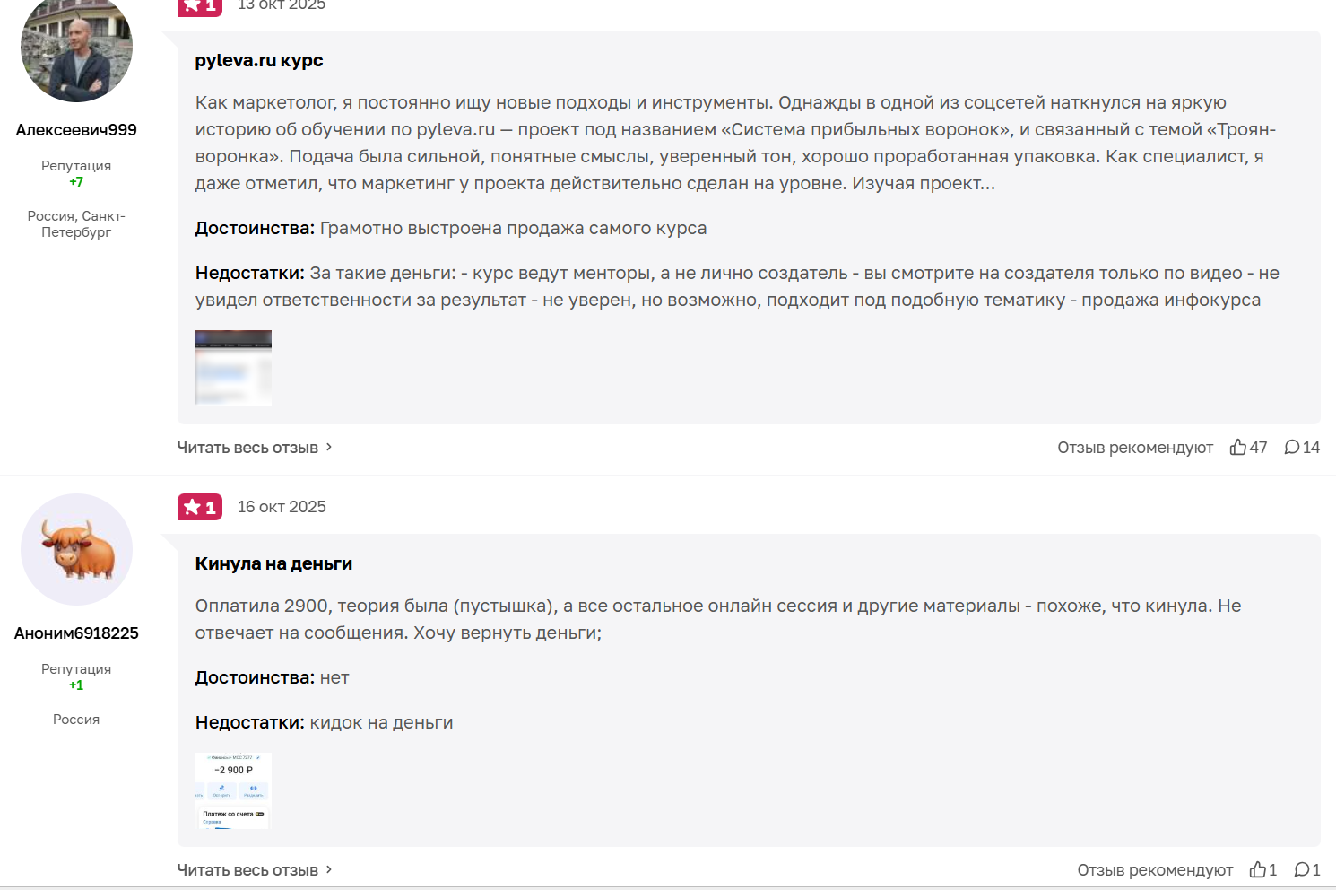
Task: Open the "pyleva.ru курс" review title
Action: [259, 60]
